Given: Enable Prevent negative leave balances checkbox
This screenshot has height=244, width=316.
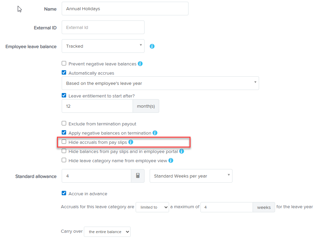Looking at the screenshot, I should pos(64,63).
